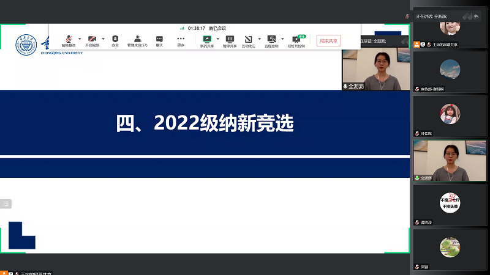490x275 pixels.
Task: Open 管理成员 participant list
Action: [137, 40]
